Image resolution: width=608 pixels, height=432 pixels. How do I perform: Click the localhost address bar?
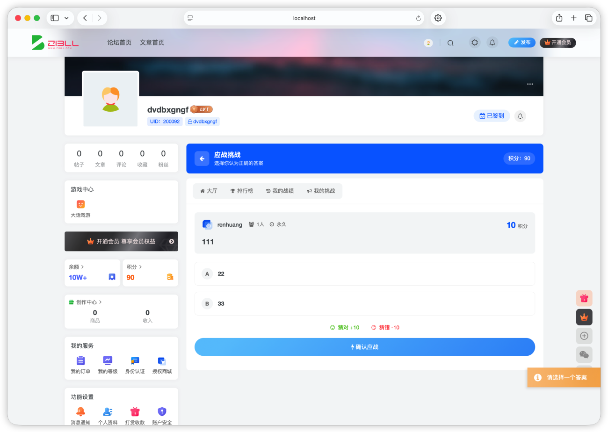[x=304, y=18]
